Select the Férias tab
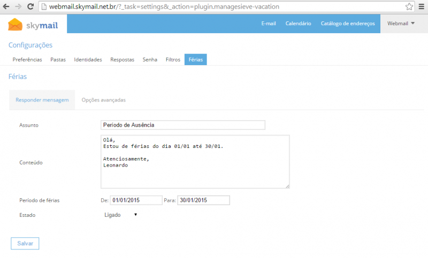The width and height of the screenshot is (428, 258). (195, 59)
